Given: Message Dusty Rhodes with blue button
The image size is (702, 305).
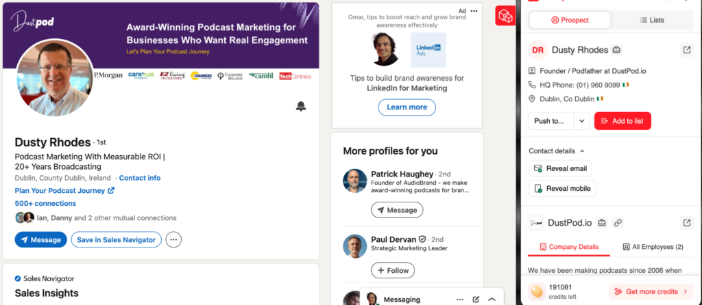Looking at the screenshot, I should click(x=40, y=240).
